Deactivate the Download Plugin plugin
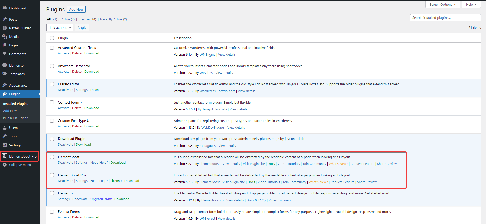Viewport: 486px width, 224px height. [65, 144]
